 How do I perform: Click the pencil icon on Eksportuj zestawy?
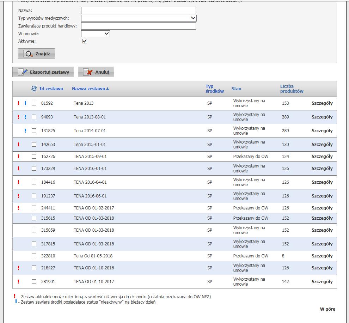tap(23, 72)
